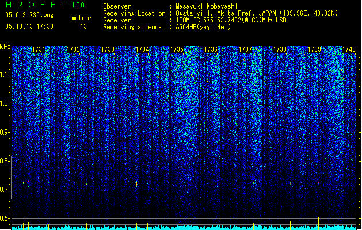Click the 1.1 frequency axis label
The image size is (362, 230).
[5, 75]
